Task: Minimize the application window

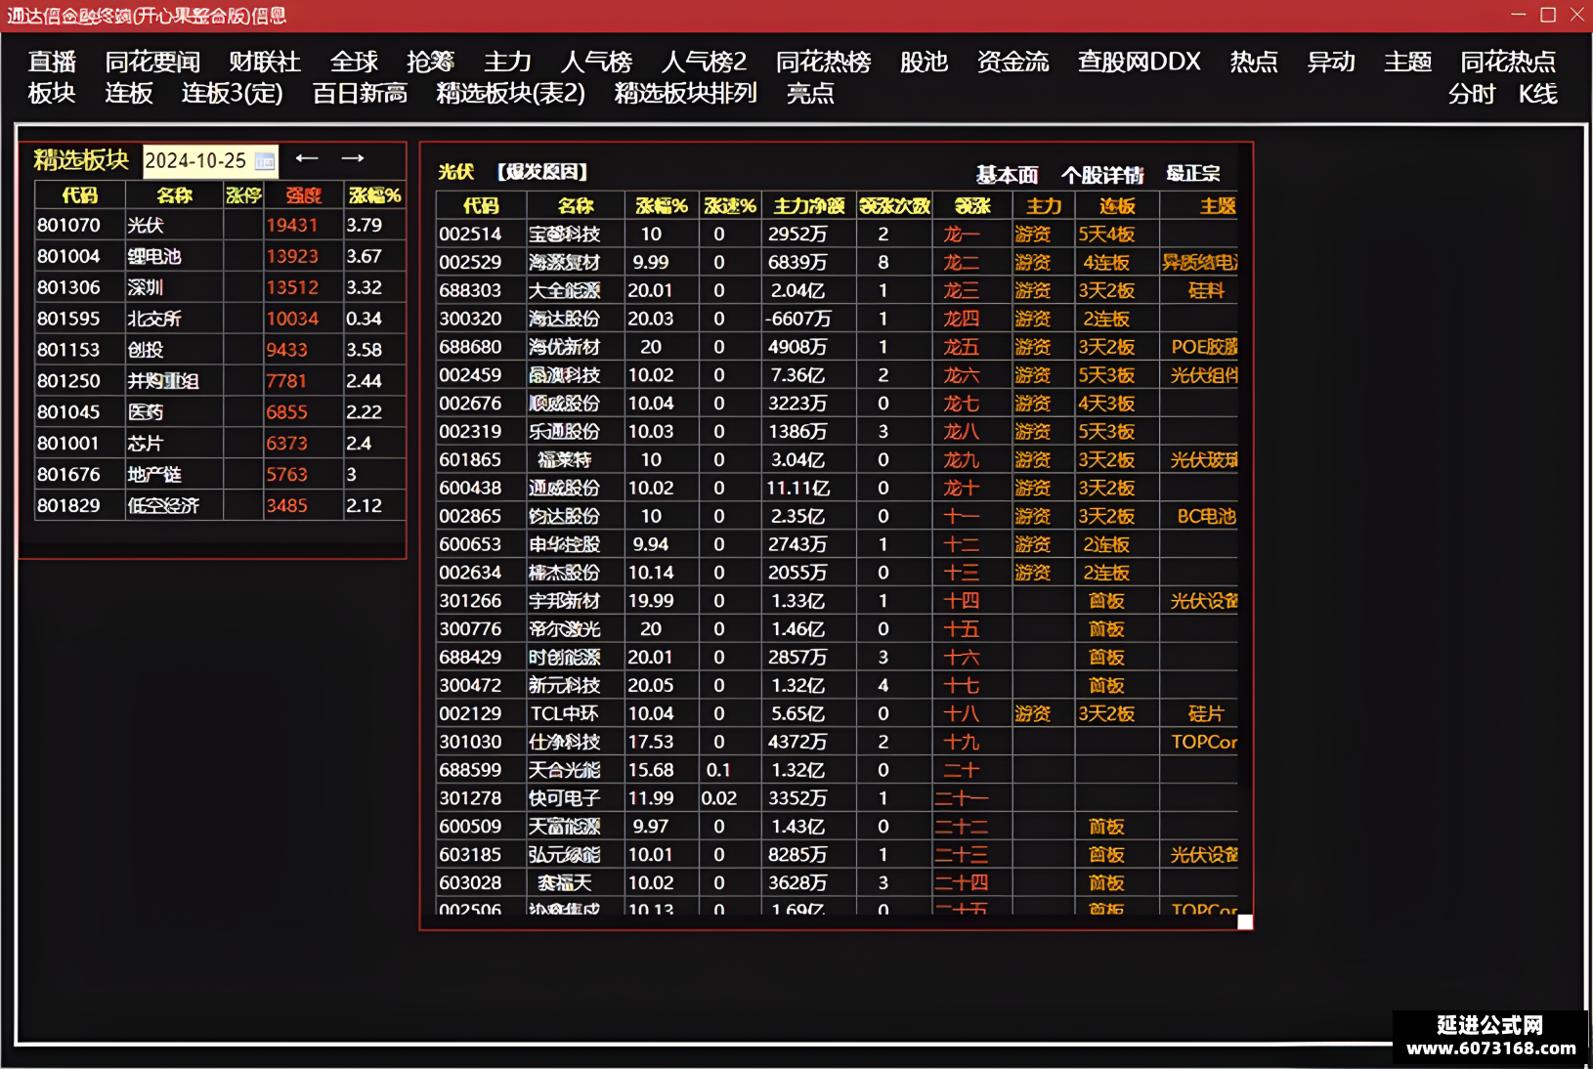Action: pyautogui.click(x=1518, y=15)
